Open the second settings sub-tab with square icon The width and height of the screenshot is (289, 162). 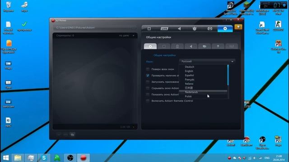point(164,46)
